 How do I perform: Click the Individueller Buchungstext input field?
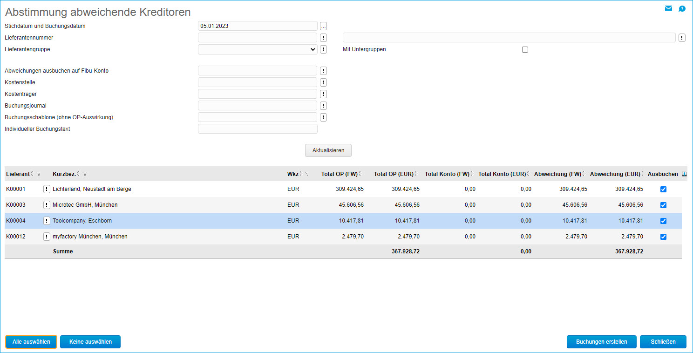[258, 129]
